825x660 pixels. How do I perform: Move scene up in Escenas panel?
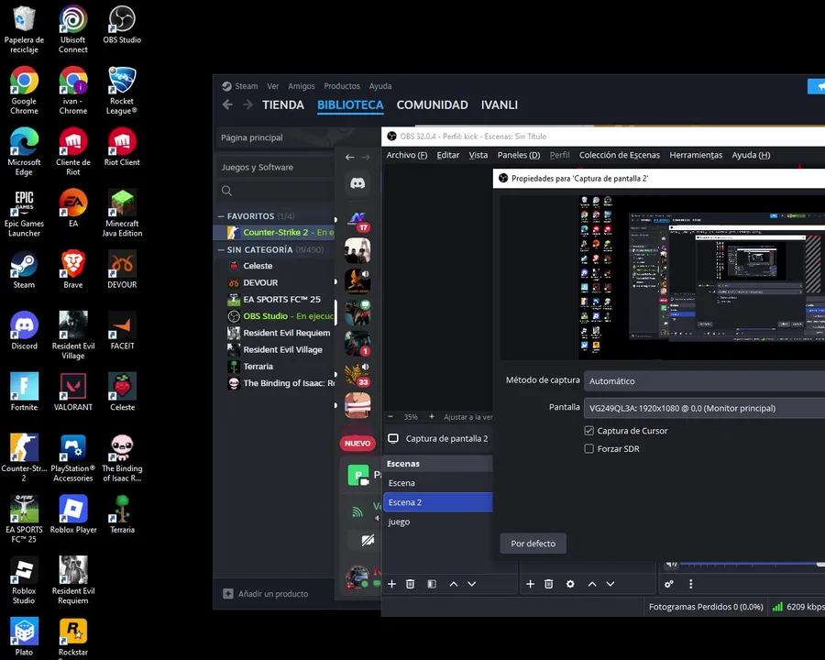pos(454,584)
